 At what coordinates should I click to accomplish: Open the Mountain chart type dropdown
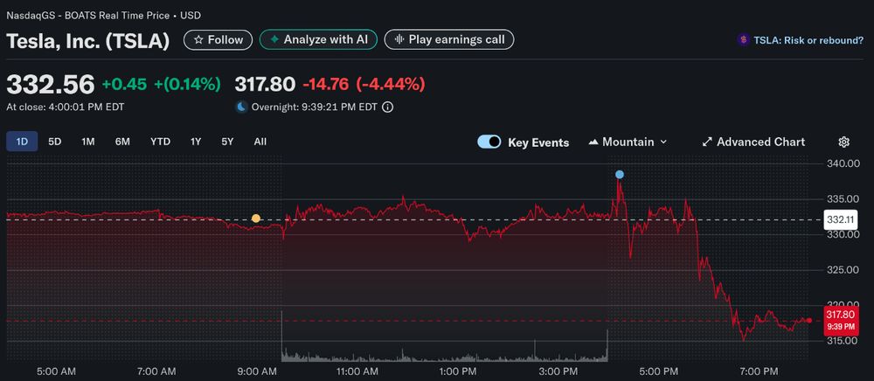pyautogui.click(x=628, y=142)
